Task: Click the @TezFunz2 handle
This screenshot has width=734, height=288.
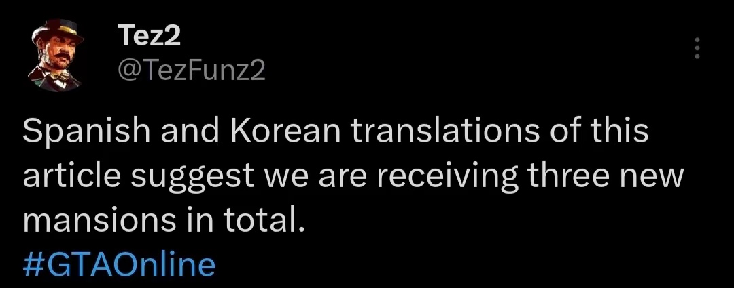Action: 192,70
